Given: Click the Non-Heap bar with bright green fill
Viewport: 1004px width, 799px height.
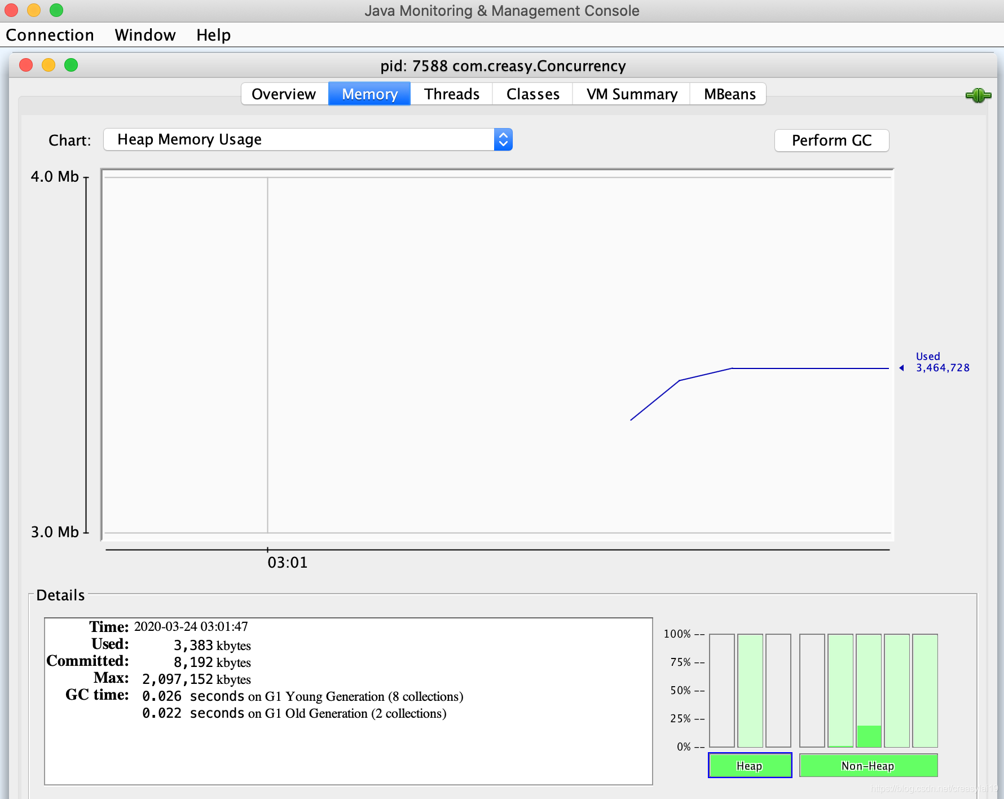Looking at the screenshot, I should [x=869, y=690].
